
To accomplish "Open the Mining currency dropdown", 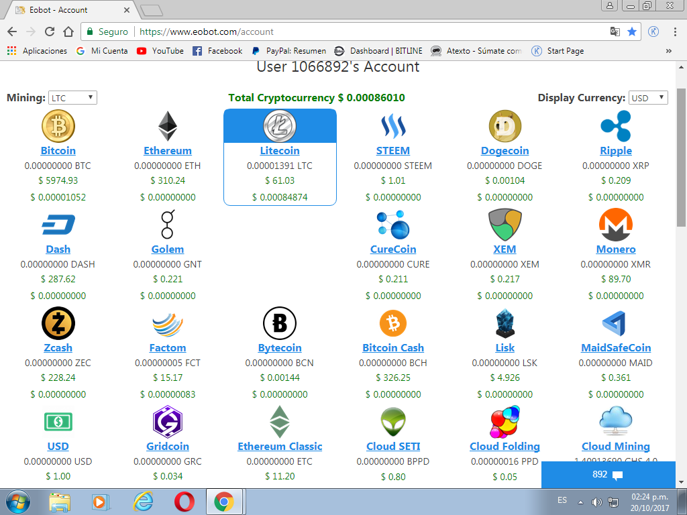I will (x=72, y=98).
